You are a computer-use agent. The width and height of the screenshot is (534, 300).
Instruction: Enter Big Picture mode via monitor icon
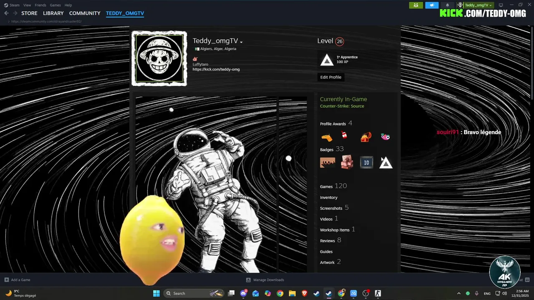[501, 5]
